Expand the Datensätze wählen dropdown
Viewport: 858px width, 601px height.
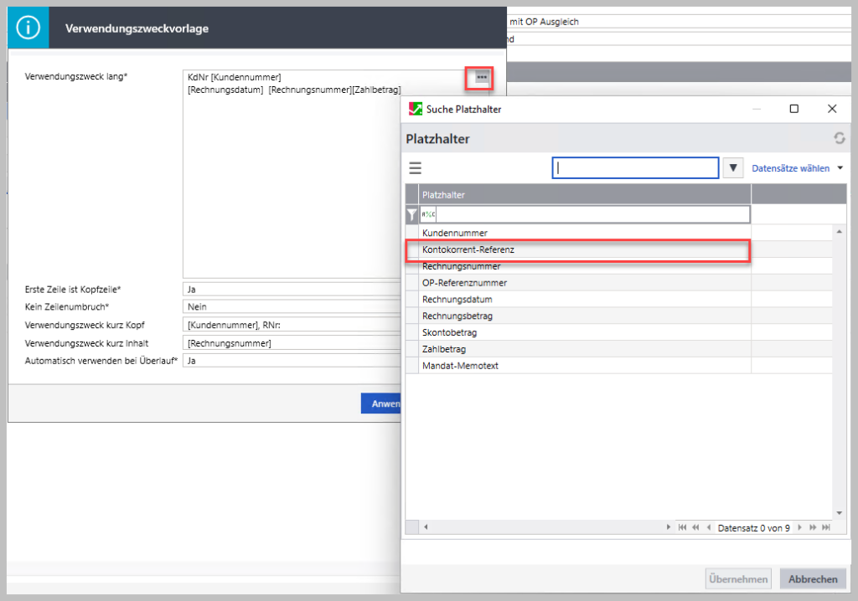[x=840, y=168]
